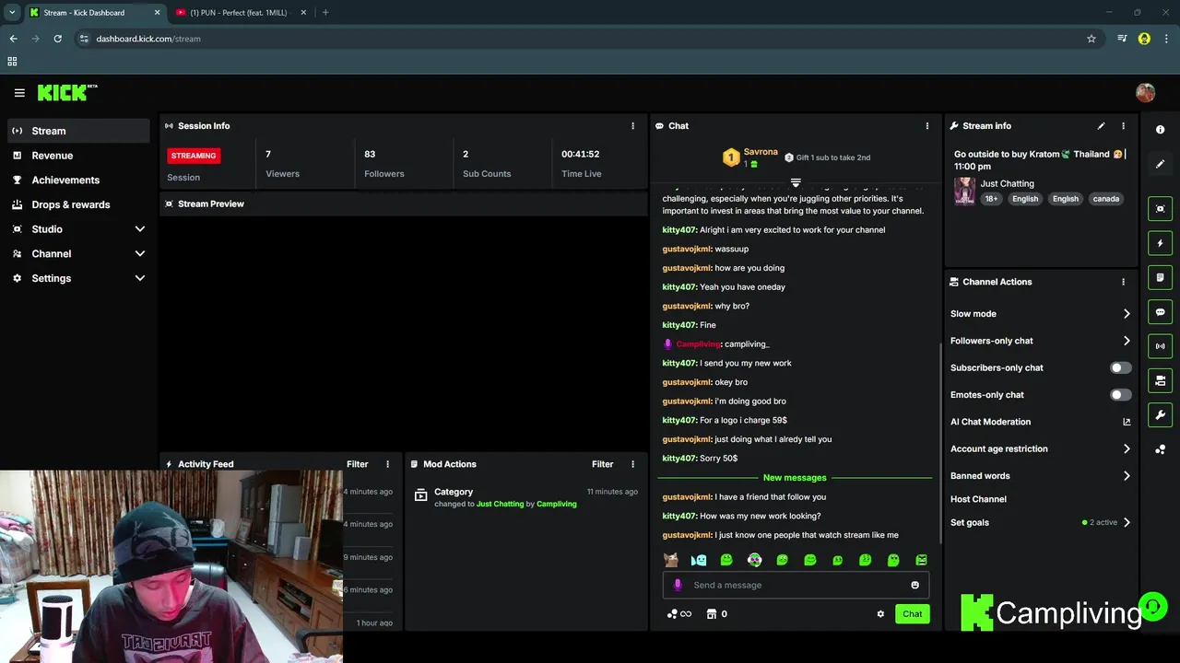Image resolution: width=1180 pixels, height=663 pixels.
Task: Click the Kick logo
Action: click(x=66, y=93)
